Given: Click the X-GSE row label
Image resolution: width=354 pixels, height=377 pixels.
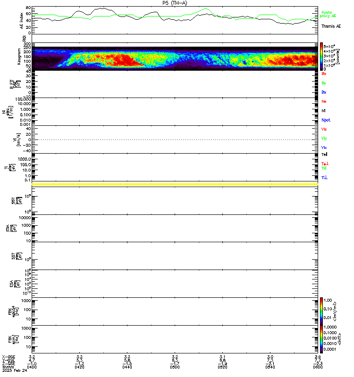Looking at the screenshot, I should pos(8,357).
